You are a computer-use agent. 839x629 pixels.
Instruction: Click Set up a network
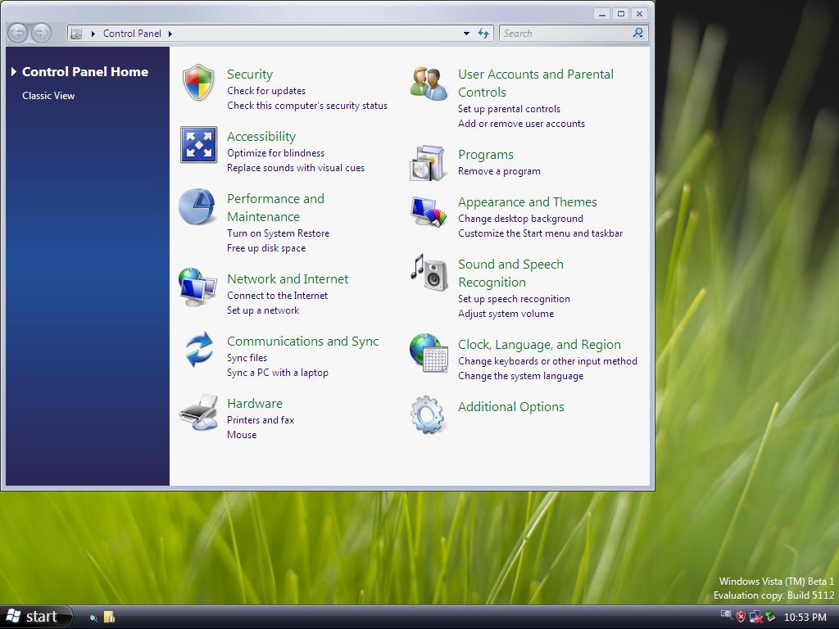pyautogui.click(x=263, y=310)
